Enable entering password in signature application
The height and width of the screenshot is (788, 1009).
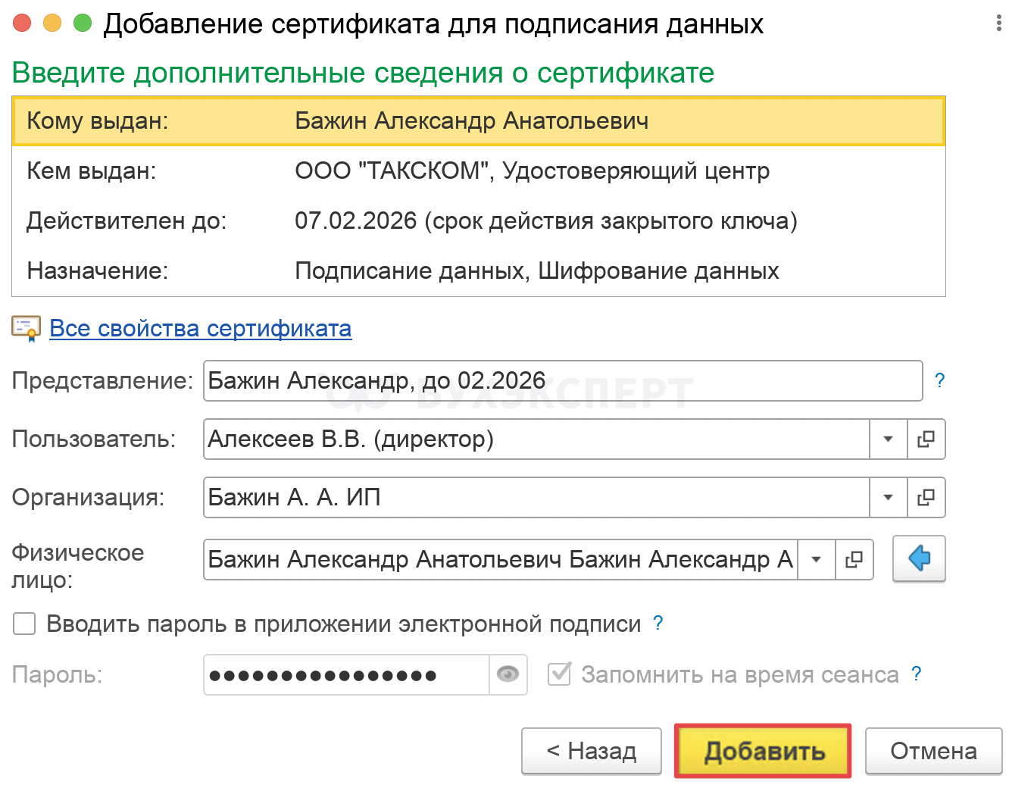tap(24, 624)
